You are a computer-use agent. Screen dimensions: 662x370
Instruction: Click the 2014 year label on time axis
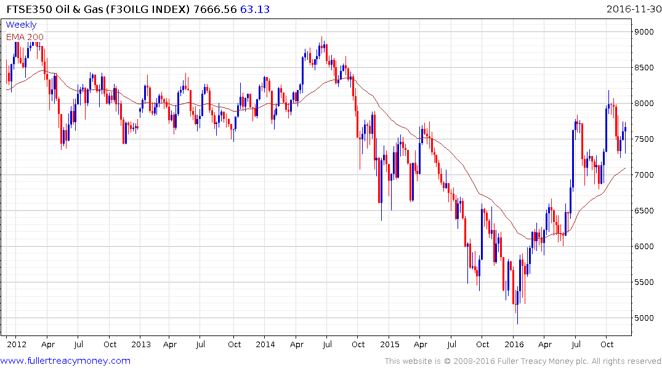click(x=265, y=344)
